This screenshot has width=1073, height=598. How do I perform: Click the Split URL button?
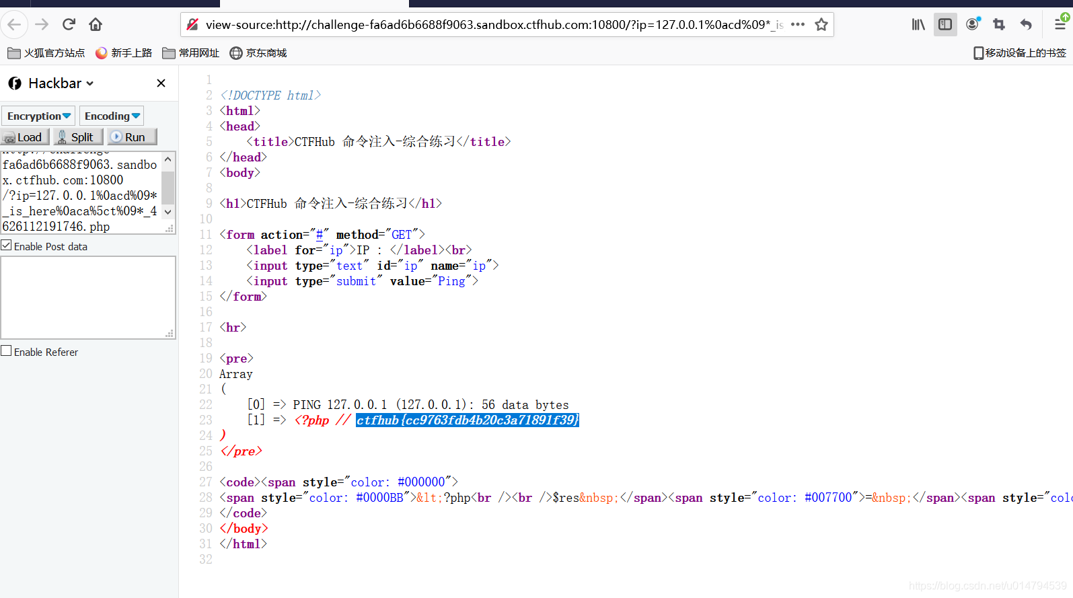[78, 137]
